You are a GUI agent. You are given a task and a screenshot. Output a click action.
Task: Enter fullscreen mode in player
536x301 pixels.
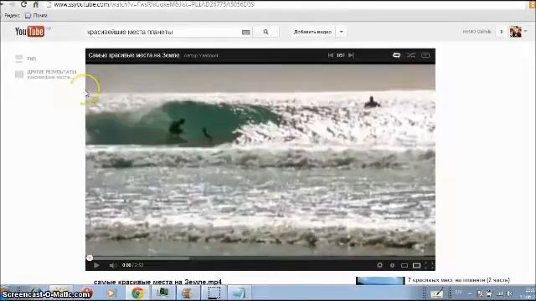pyautogui.click(x=429, y=265)
